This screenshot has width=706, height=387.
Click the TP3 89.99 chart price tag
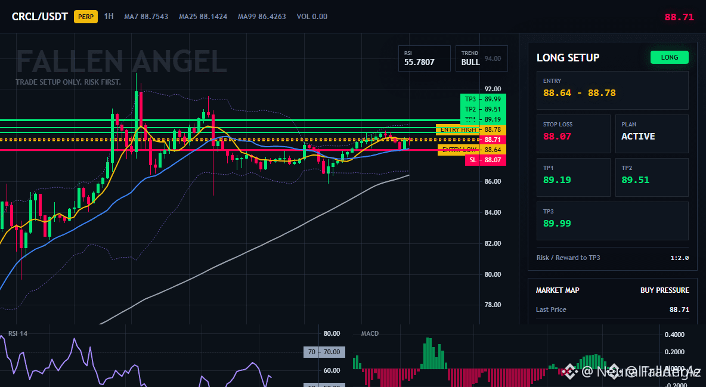coord(483,99)
